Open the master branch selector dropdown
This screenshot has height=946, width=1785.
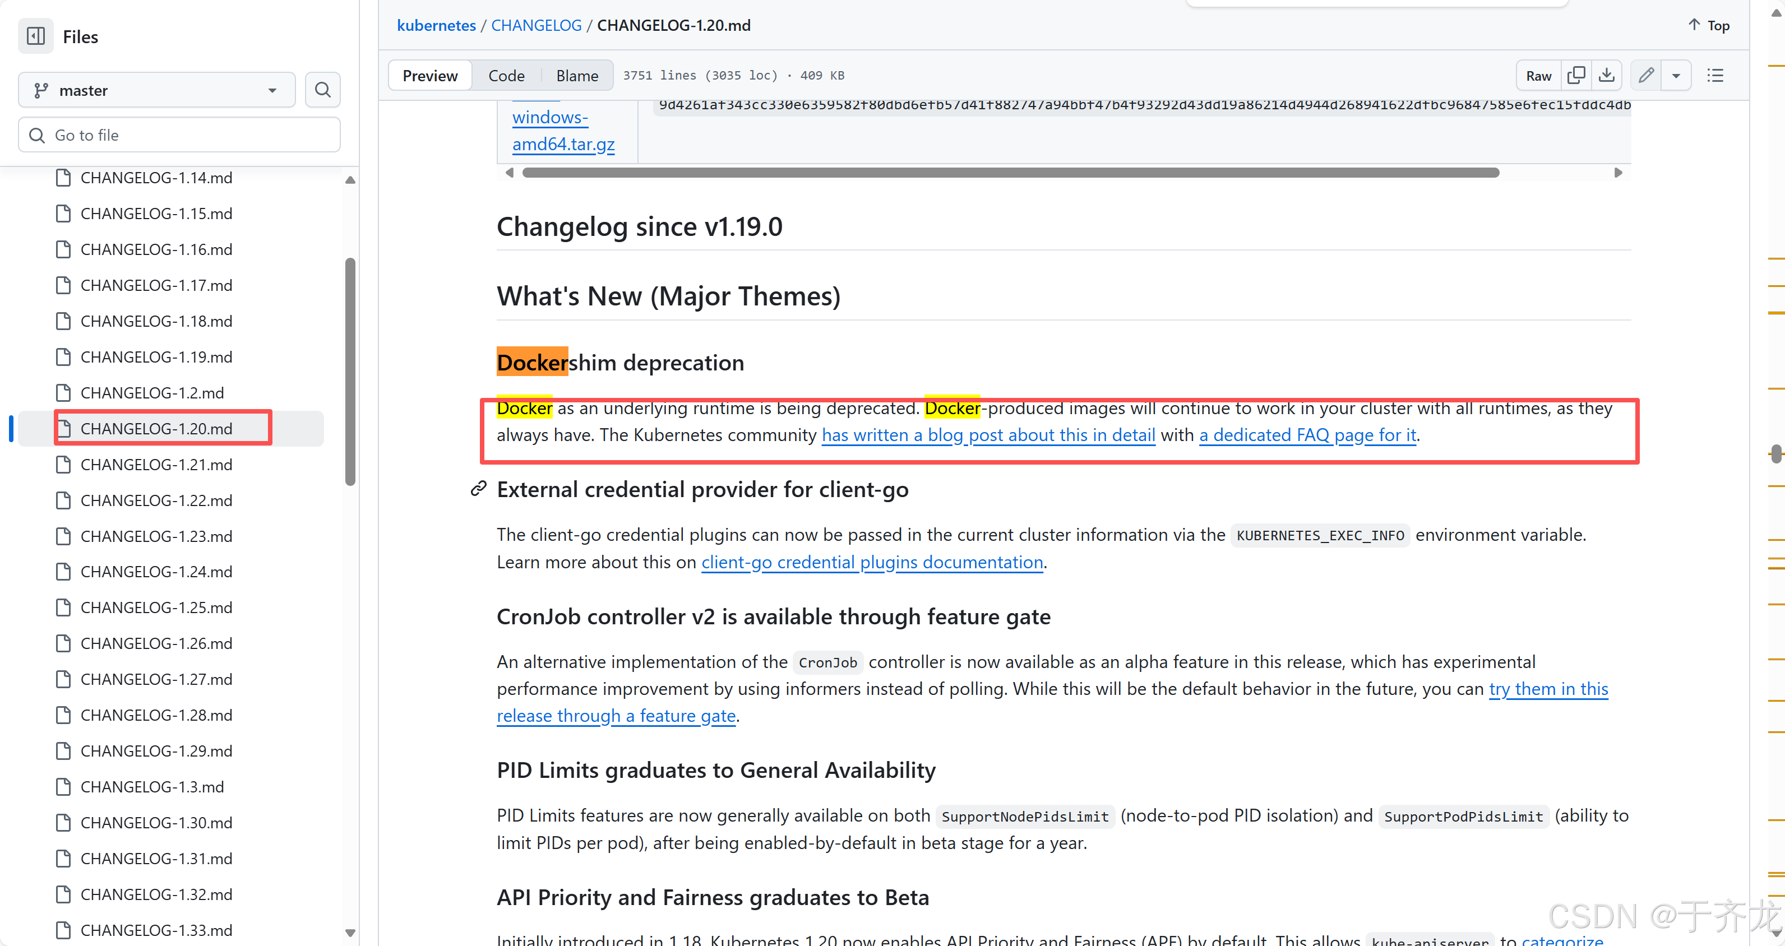point(156,90)
